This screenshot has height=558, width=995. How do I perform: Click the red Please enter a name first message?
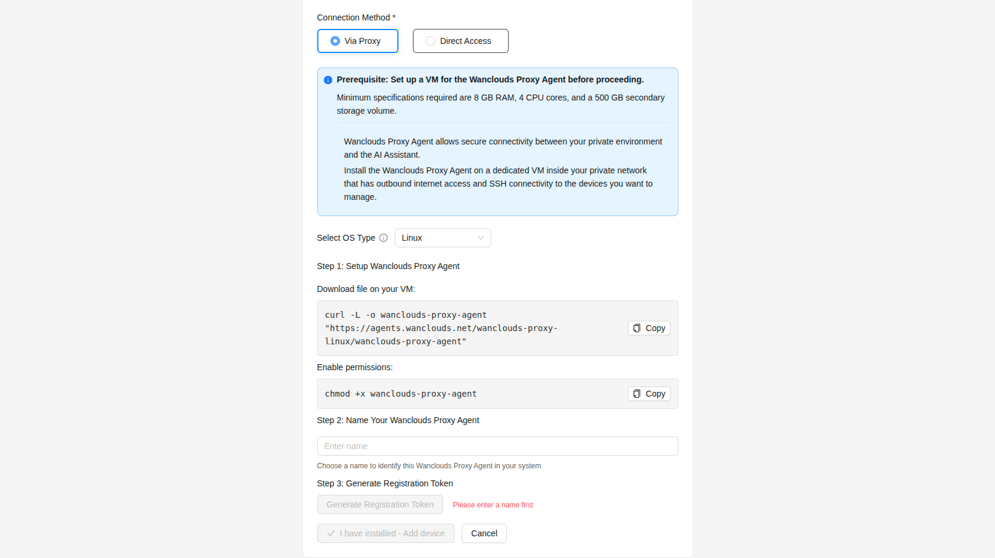tap(493, 505)
